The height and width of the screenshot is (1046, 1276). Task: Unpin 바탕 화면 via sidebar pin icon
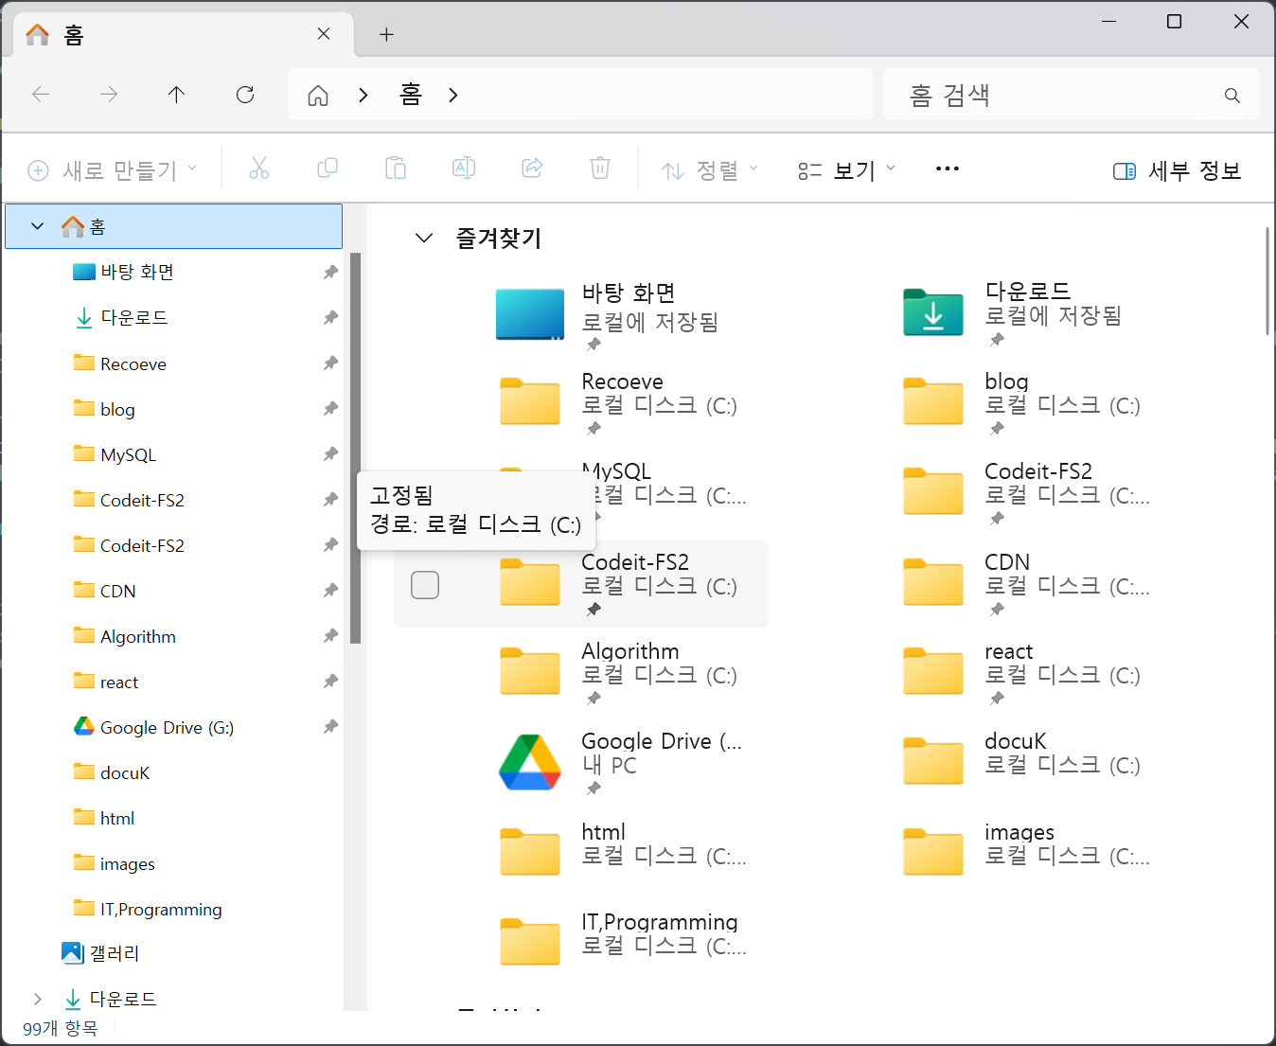click(330, 273)
